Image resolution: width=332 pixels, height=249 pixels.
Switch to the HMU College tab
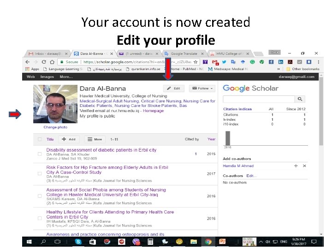(230, 53)
